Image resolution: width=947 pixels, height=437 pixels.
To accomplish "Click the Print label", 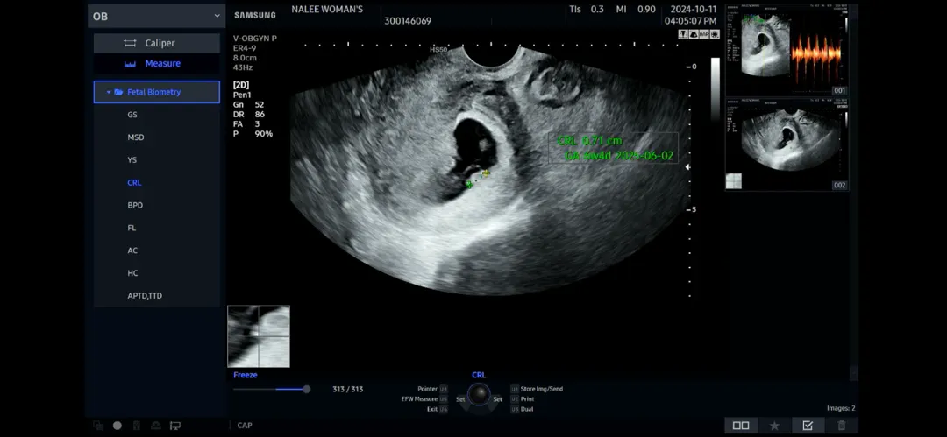I will [527, 399].
